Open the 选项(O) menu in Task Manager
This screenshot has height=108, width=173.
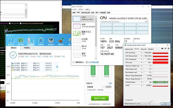pos(81,10)
